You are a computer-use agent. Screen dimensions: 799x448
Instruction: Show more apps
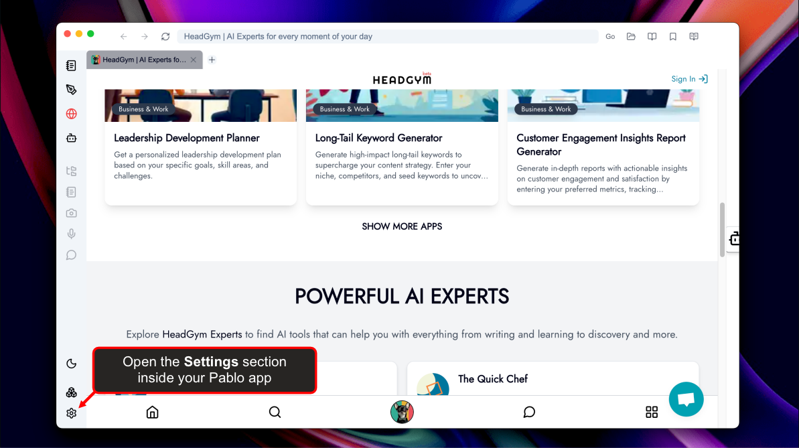click(x=402, y=226)
